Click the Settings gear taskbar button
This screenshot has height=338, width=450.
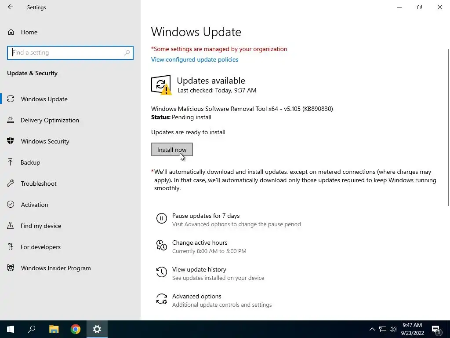click(x=97, y=329)
